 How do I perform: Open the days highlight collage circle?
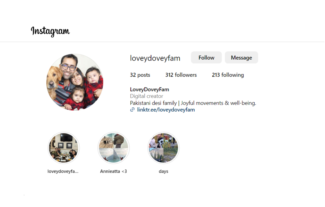click(x=163, y=148)
